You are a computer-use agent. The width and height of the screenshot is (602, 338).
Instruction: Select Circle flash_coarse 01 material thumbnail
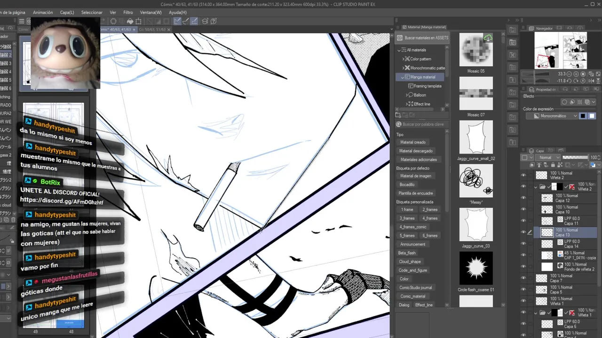coord(476,269)
